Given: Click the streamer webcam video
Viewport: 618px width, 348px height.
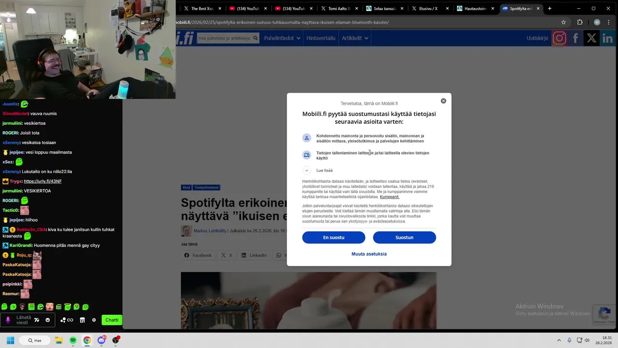Looking at the screenshot, I should (87, 49).
